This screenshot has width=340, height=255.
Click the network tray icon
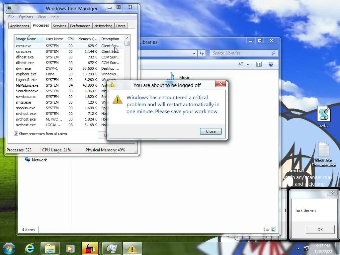(306, 248)
